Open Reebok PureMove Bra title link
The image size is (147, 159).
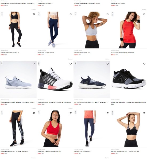[x=82, y=53]
